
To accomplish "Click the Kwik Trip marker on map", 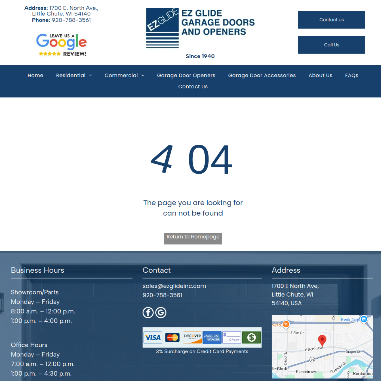I will tap(364, 319).
